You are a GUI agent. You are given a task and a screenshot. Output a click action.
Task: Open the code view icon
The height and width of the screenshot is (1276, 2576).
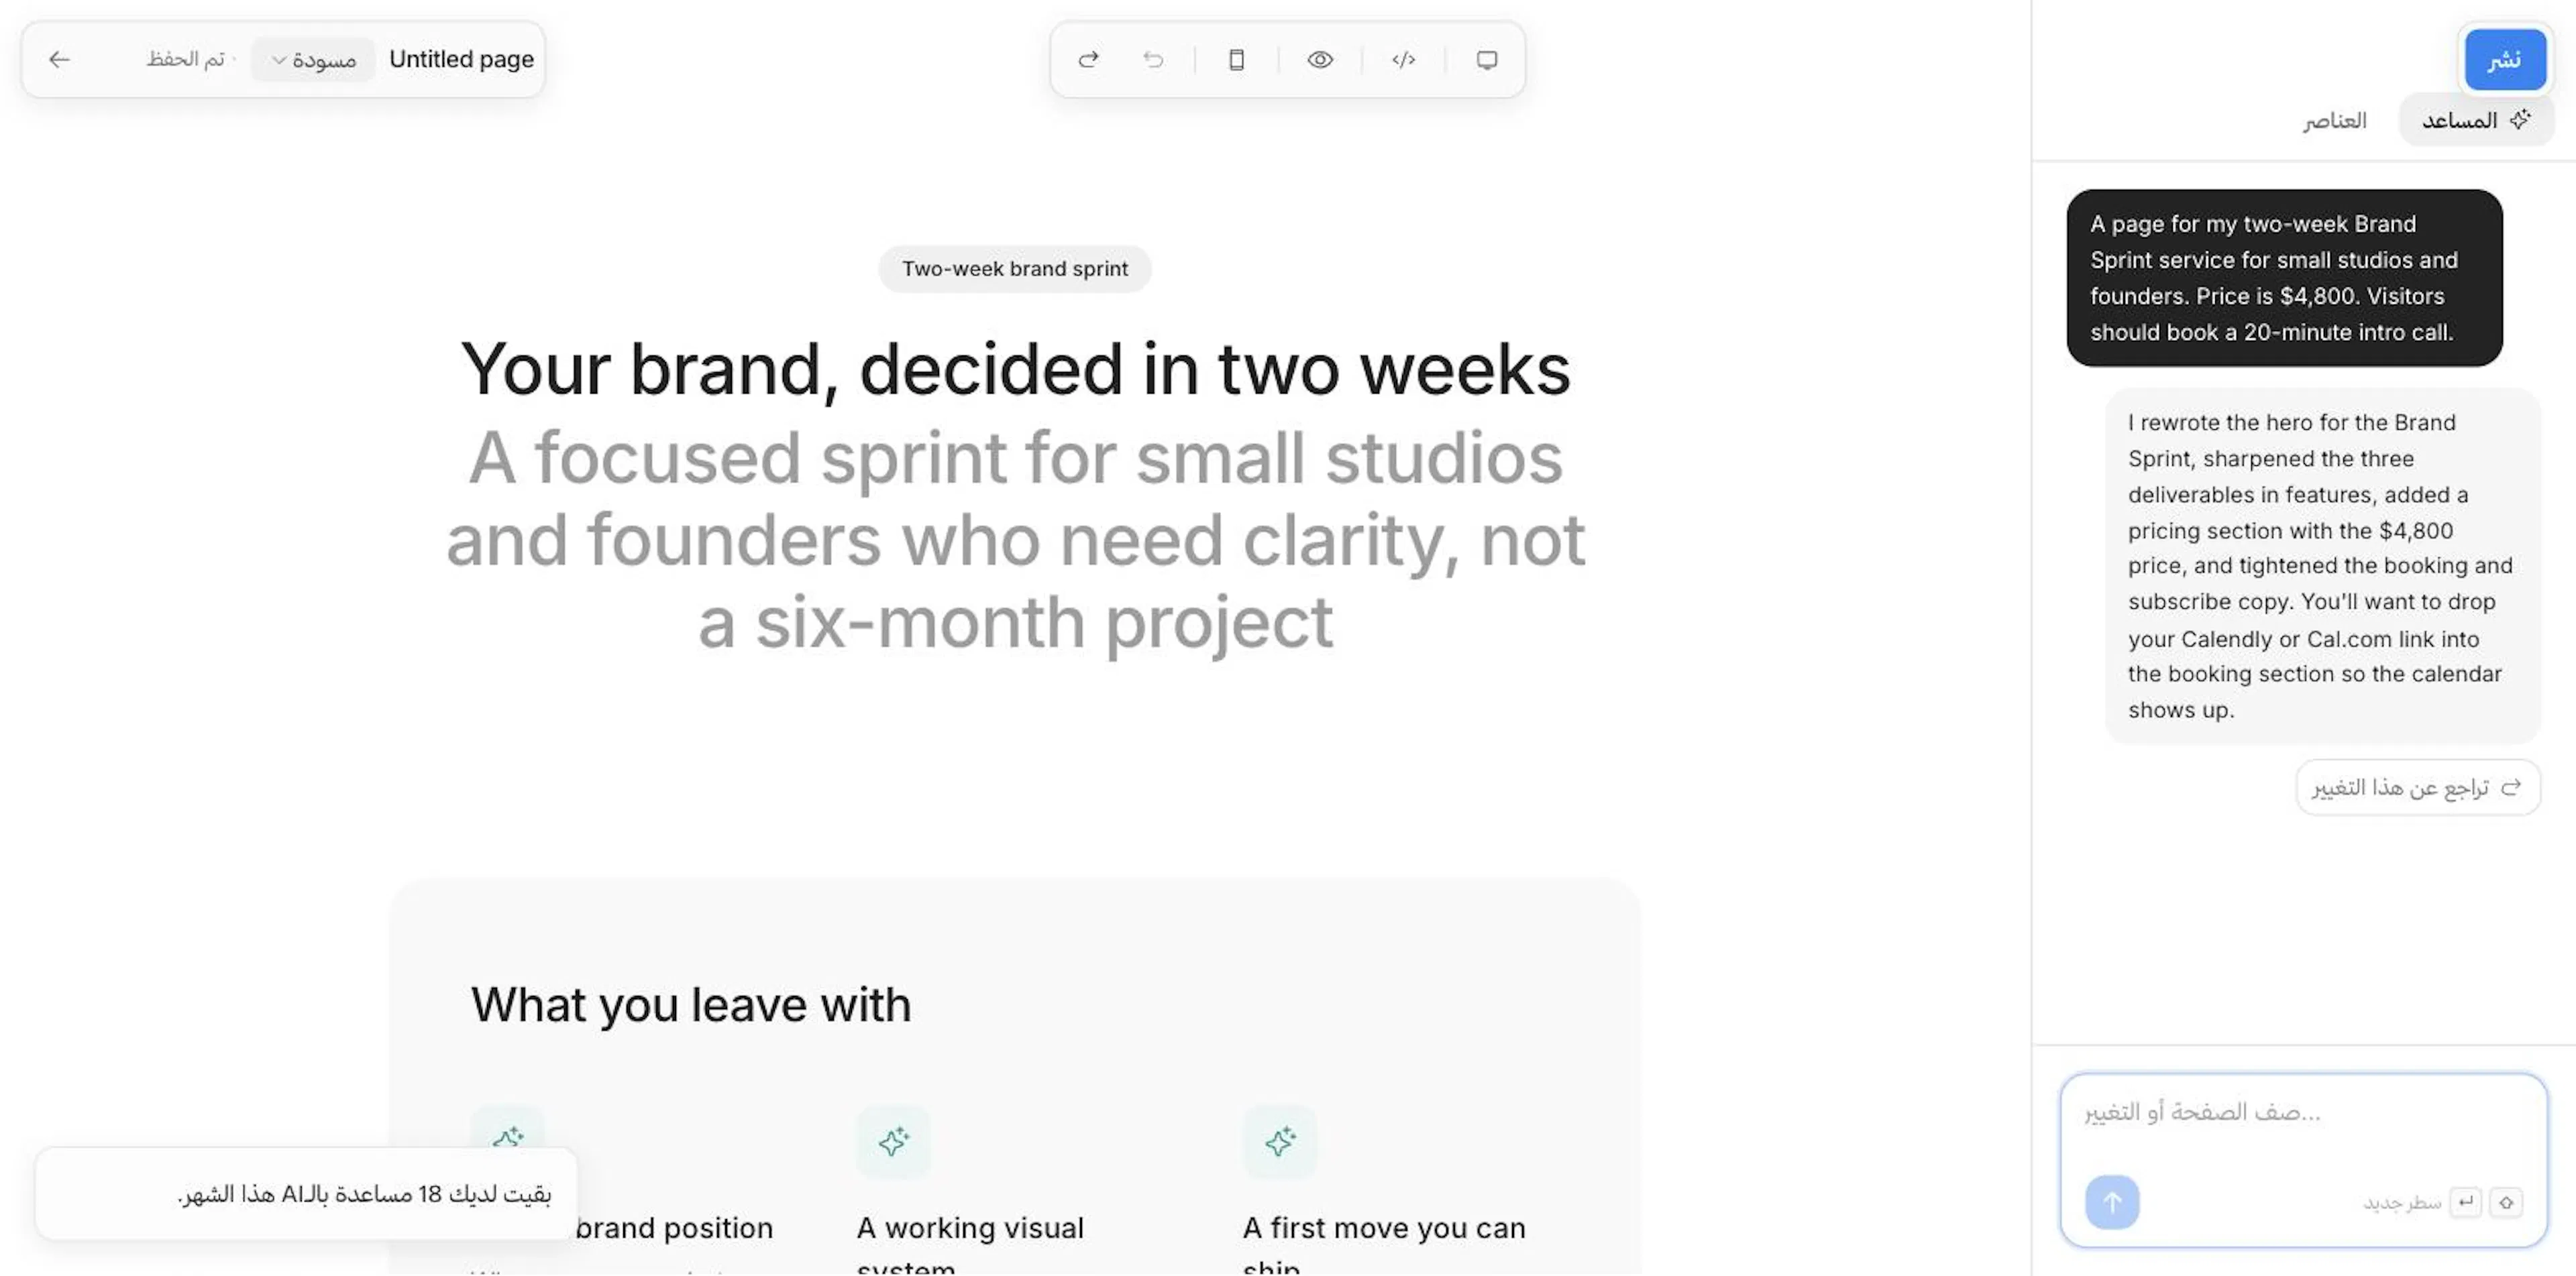(1403, 60)
